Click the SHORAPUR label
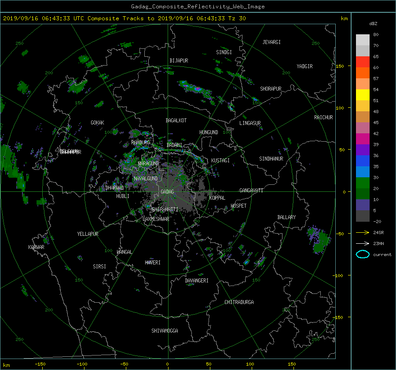396x370 pixels. pyautogui.click(x=271, y=89)
